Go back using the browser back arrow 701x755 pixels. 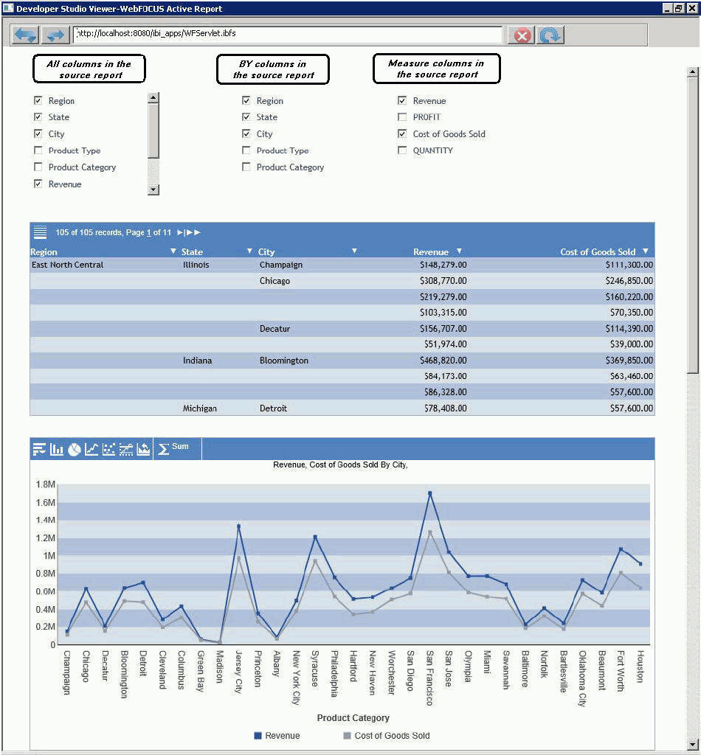[x=24, y=35]
